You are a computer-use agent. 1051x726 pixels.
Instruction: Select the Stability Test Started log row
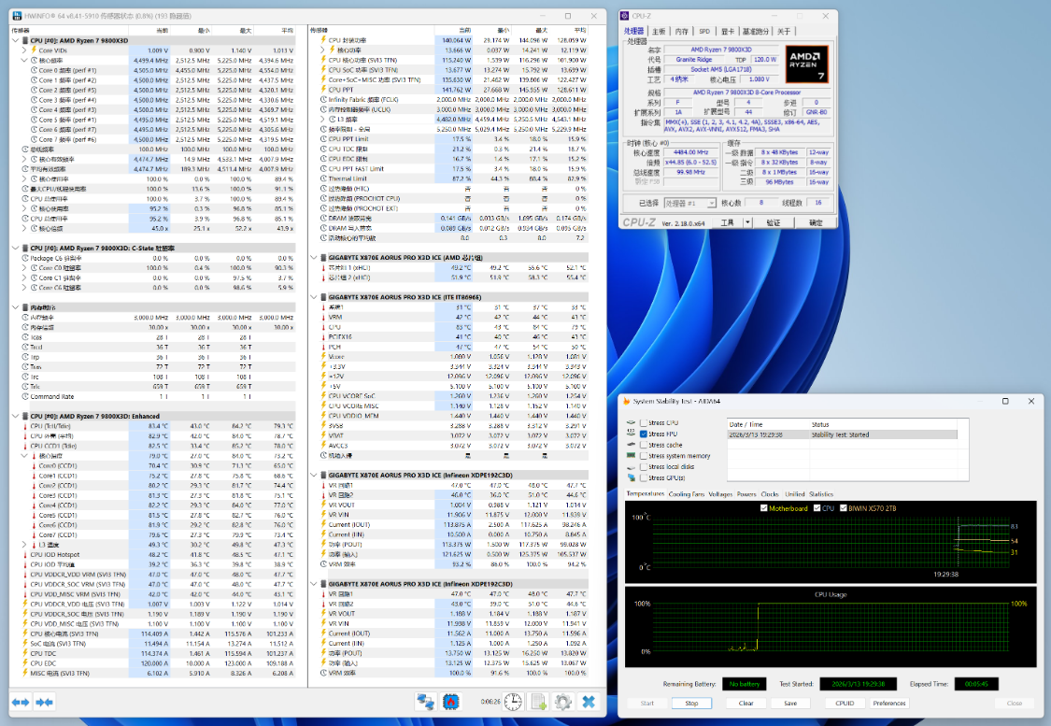(x=841, y=434)
